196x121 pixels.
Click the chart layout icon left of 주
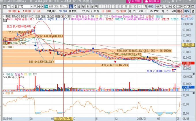point(5,6)
